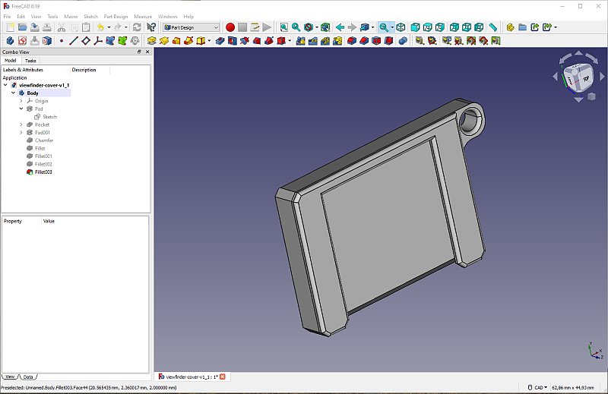Create a new Body
Image resolution: width=608 pixels, height=394 pixels.
pyautogui.click(x=11, y=41)
